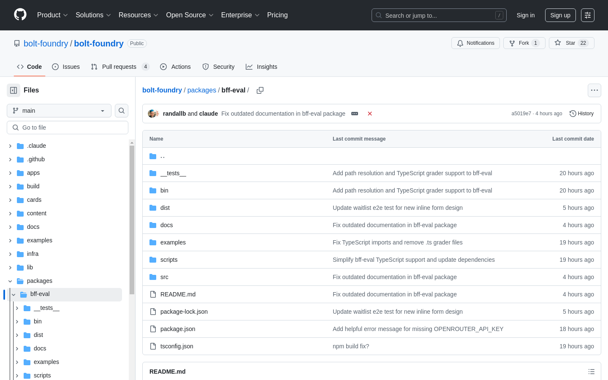Click the randallb avatar image
Viewport: 608px width, 380px height.
[x=152, y=114]
